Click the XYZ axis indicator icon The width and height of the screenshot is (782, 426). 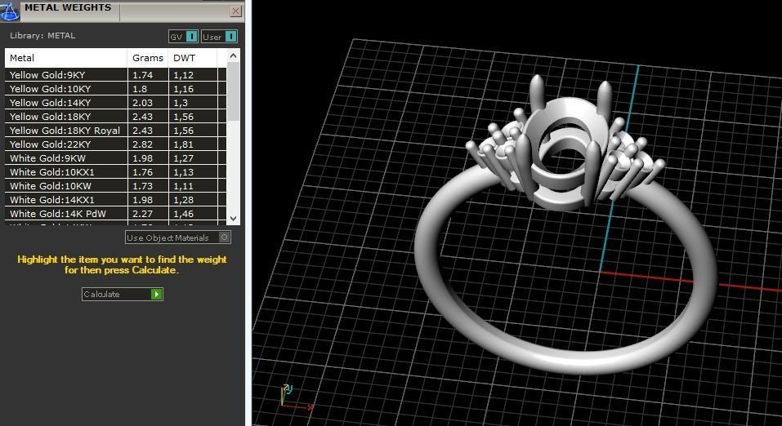point(296,397)
